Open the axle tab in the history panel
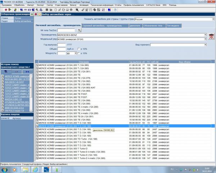Image resolution: width=216 pixels, height=173 pixels. click(27, 72)
